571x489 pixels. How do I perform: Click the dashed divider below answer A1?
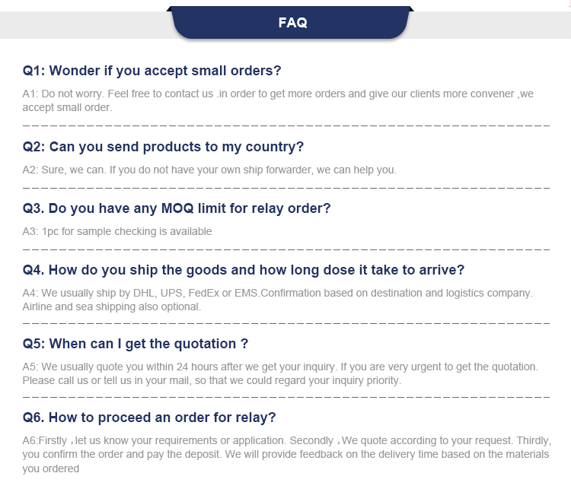285,123
